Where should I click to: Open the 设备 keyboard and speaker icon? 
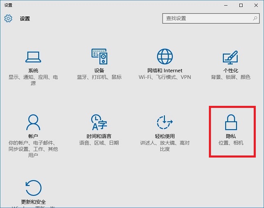[100, 57]
